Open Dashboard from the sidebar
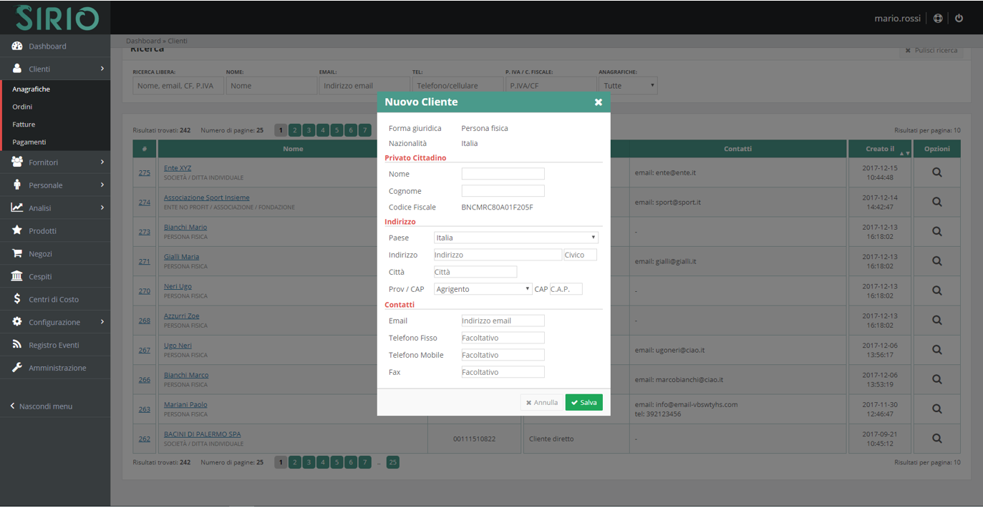Screen dimensions: 983x508 tap(47, 47)
